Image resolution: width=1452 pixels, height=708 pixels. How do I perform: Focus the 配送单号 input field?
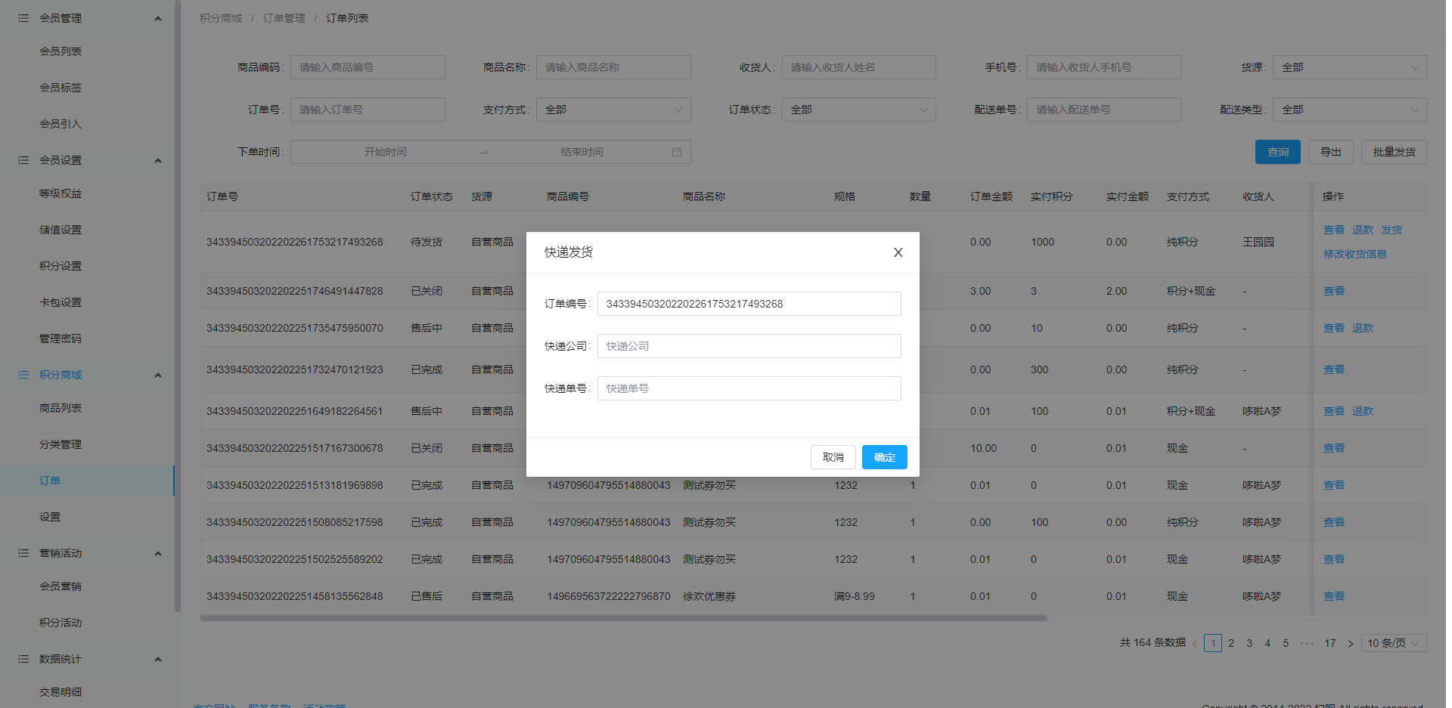(x=1104, y=110)
